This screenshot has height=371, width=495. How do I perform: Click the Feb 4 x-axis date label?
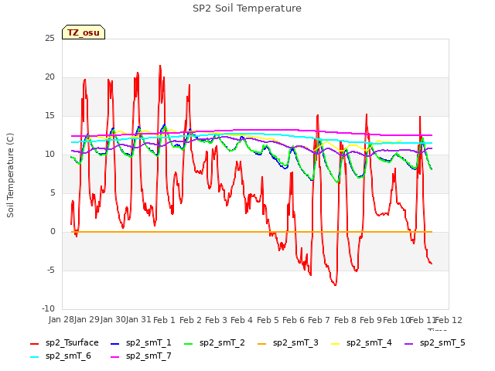[x=241, y=320]
